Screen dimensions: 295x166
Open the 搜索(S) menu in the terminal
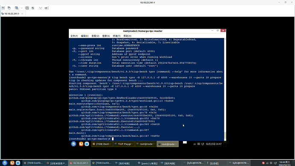click(x=106, y=36)
